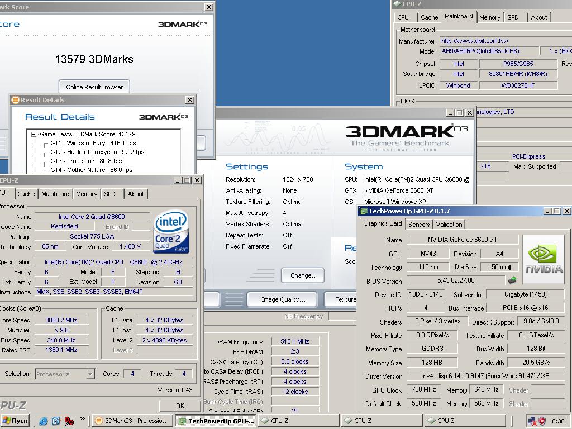Screen dimensions: 572x429
Task: Click the BIOS save chip icon in GPU-Z
Action: 512,280
